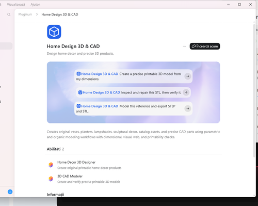
Task: Open the three-dot more options menu
Action: [184, 46]
